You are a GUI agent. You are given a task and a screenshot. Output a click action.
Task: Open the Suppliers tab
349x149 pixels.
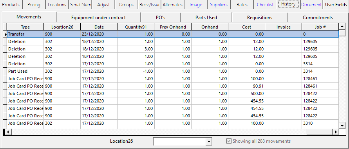pos(219,5)
